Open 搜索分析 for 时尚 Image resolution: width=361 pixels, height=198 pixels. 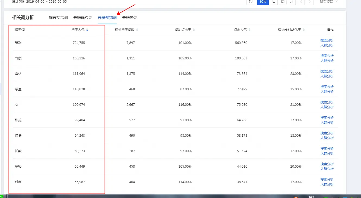click(327, 180)
